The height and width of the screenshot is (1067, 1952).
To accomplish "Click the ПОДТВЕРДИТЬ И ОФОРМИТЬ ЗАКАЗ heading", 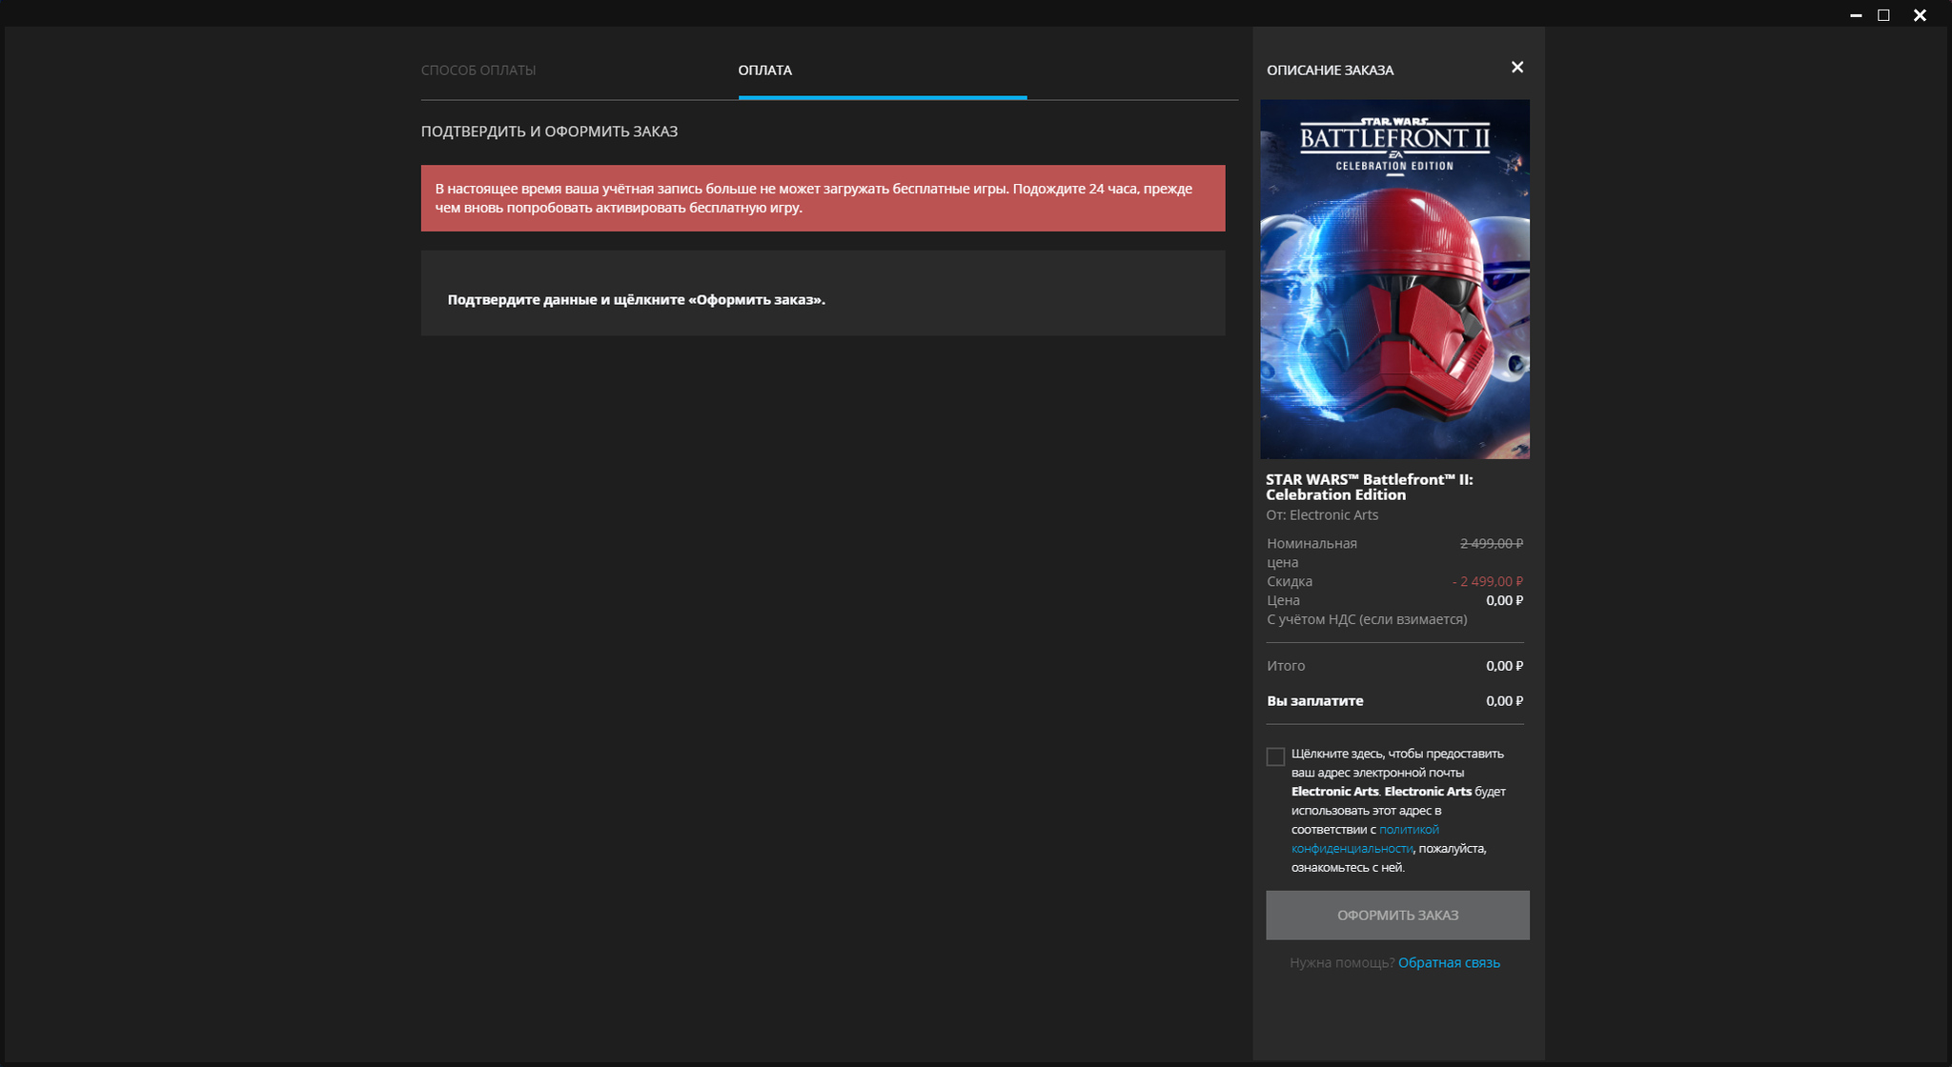I will pos(549,131).
